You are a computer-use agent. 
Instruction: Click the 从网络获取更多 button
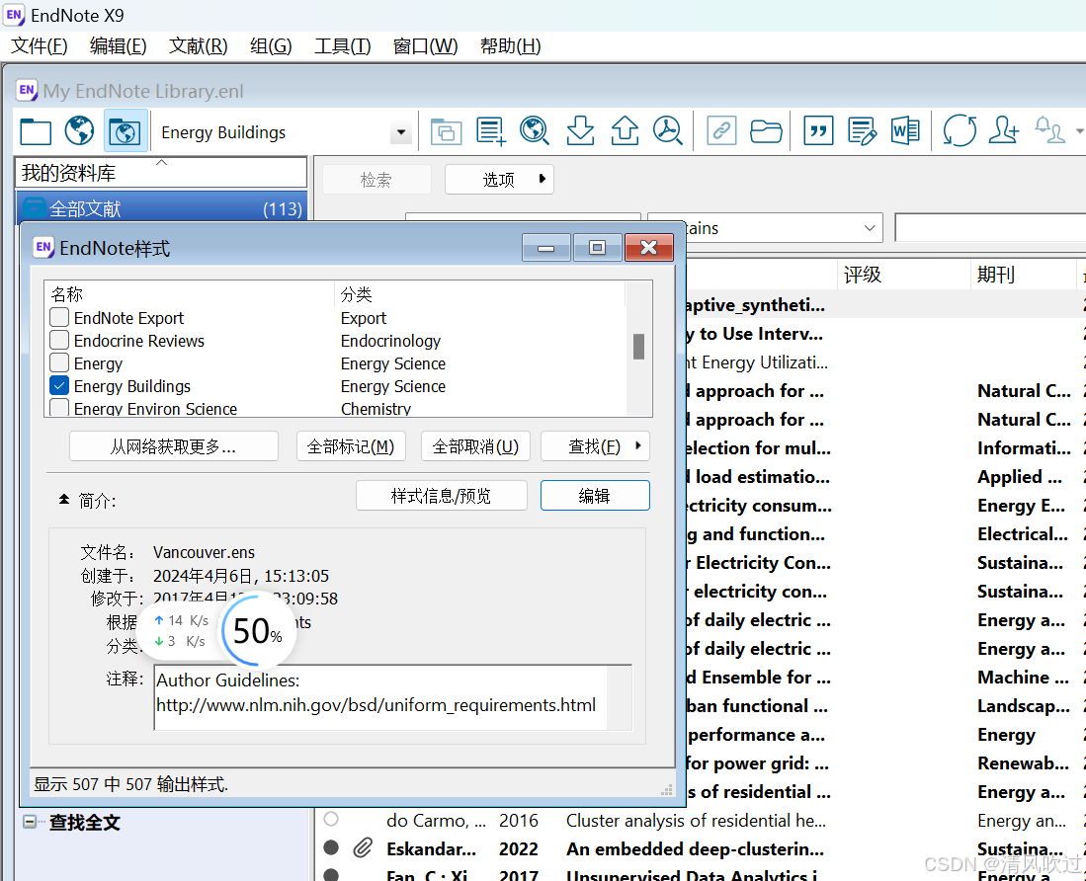[173, 446]
